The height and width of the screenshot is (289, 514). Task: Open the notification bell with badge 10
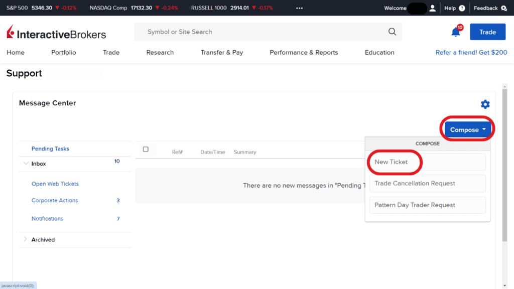(455, 32)
